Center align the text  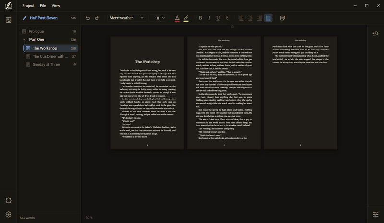pyautogui.click(x=250, y=18)
